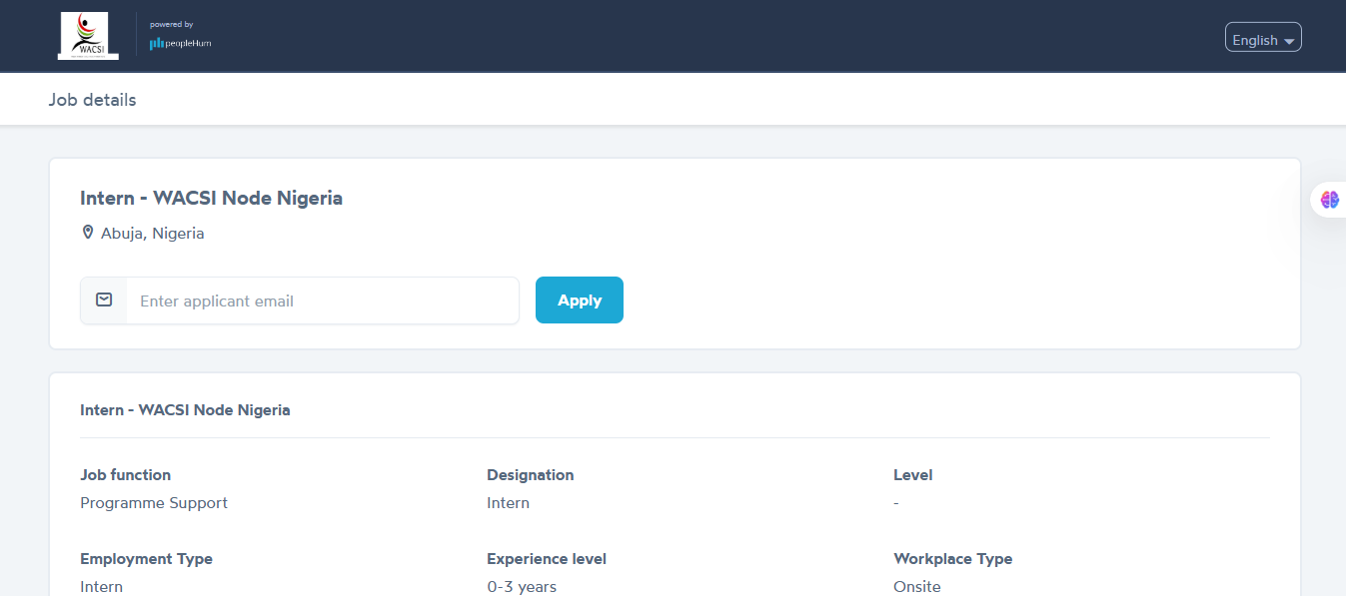Click the Experience level label

pos(546,559)
